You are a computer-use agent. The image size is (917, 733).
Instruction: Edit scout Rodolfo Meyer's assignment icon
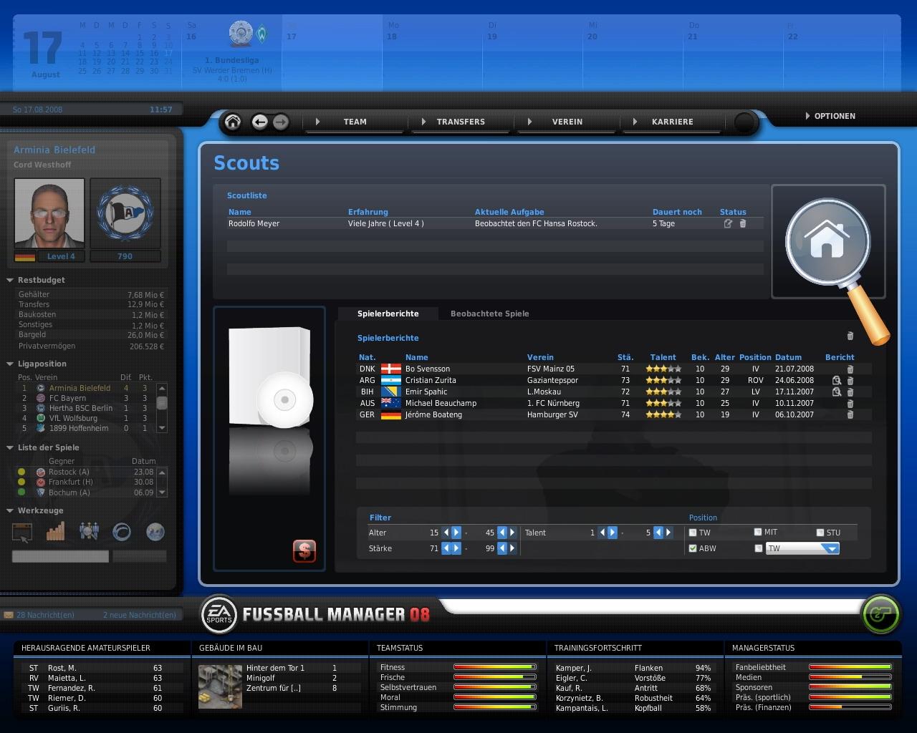(728, 223)
